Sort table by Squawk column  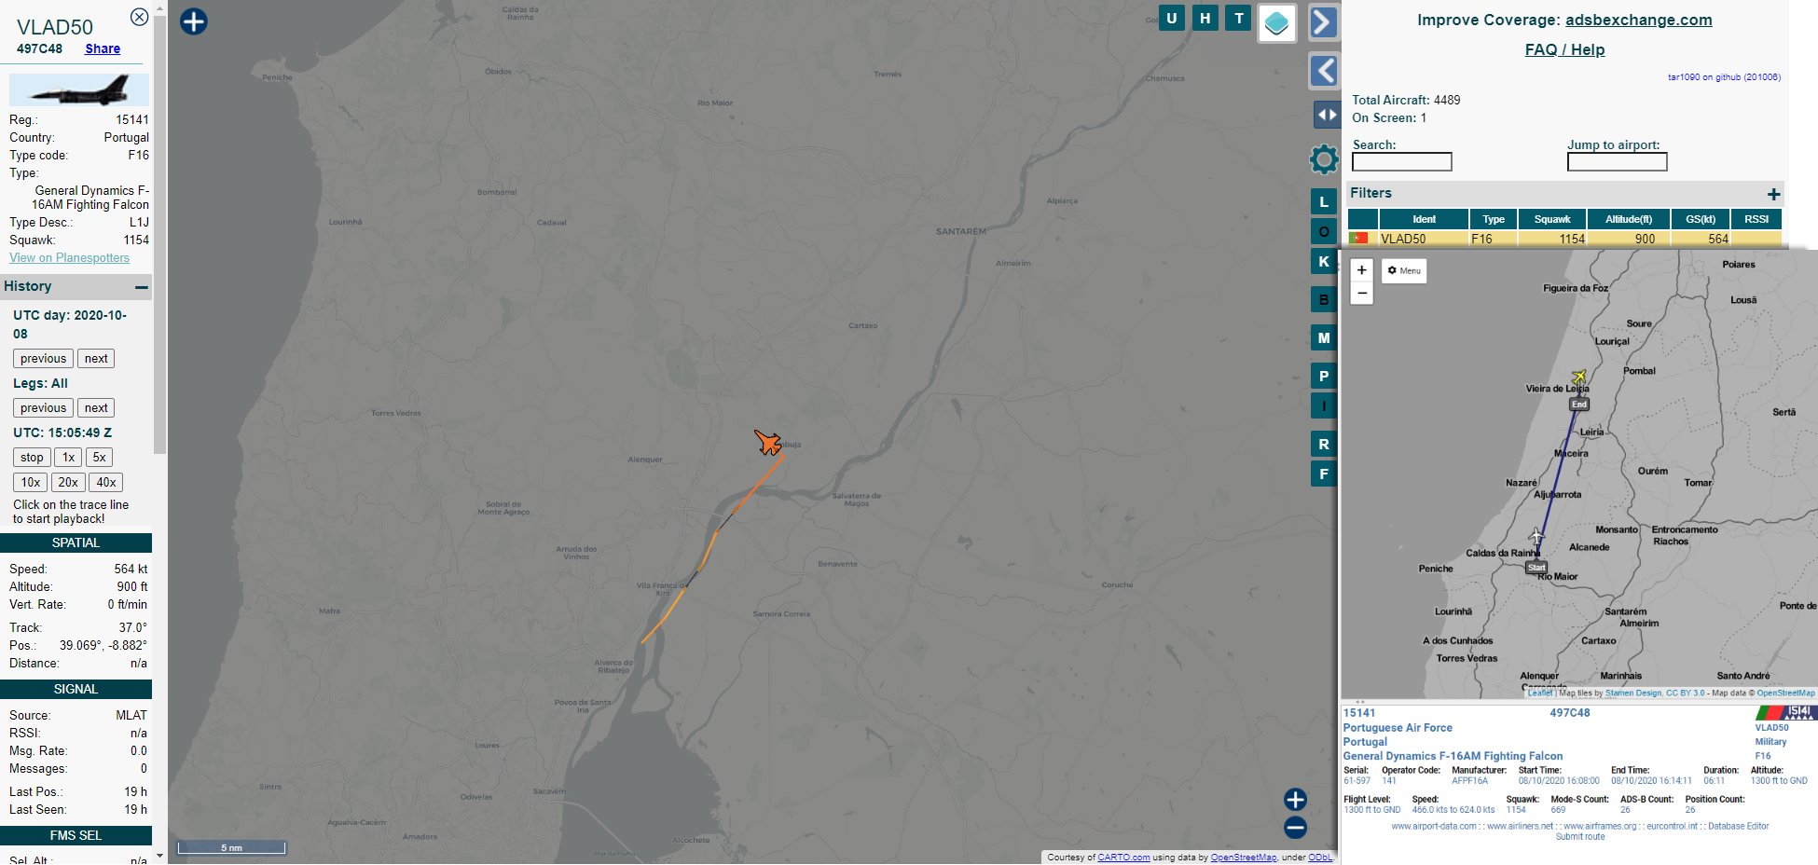1552,219
